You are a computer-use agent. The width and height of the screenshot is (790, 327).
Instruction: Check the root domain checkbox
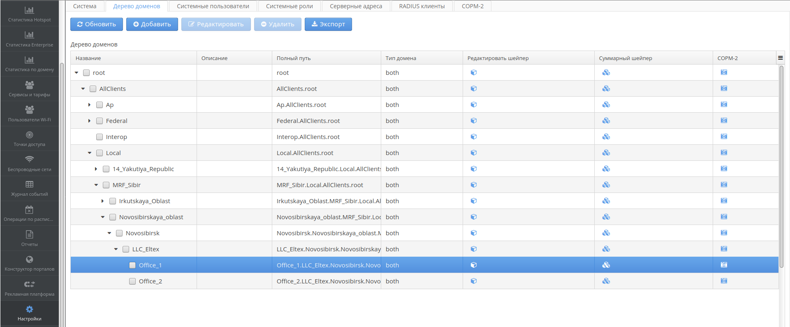(x=86, y=73)
